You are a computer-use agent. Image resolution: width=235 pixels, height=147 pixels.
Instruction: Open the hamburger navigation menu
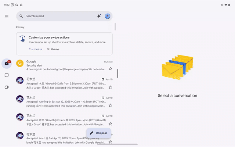7,16
